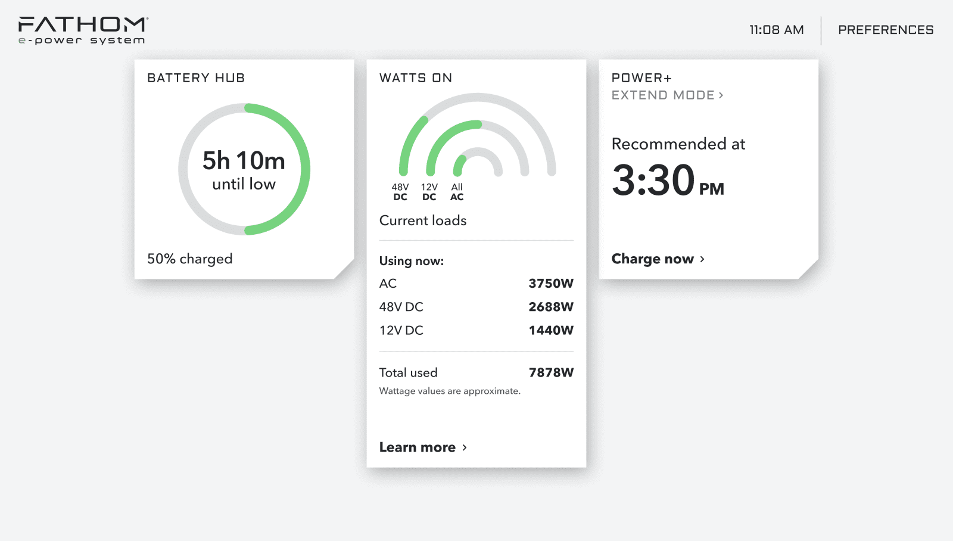Image resolution: width=953 pixels, height=541 pixels.
Task: Open the Fathom e-power system logo
Action: point(83,30)
